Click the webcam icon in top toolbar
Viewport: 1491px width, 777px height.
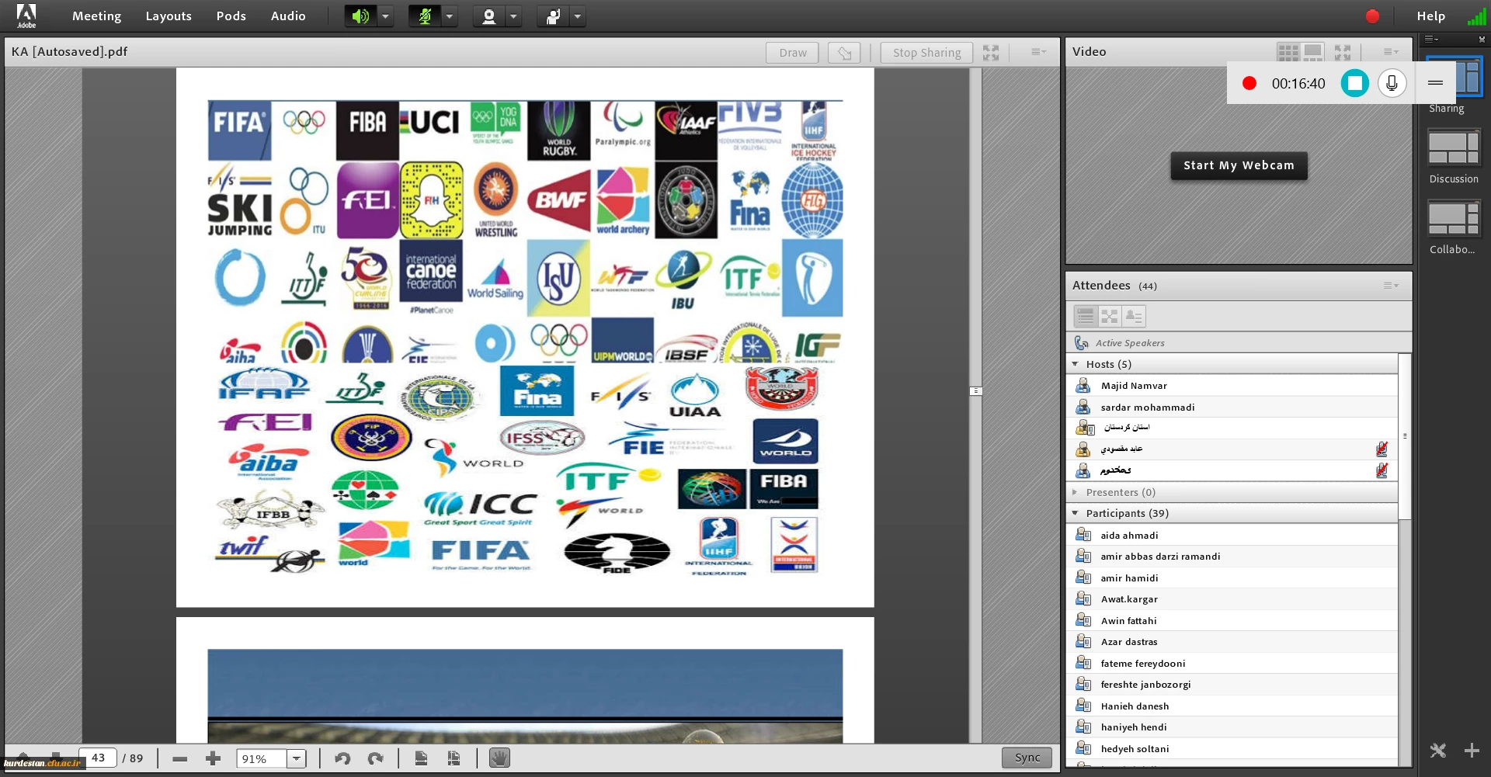click(x=488, y=16)
